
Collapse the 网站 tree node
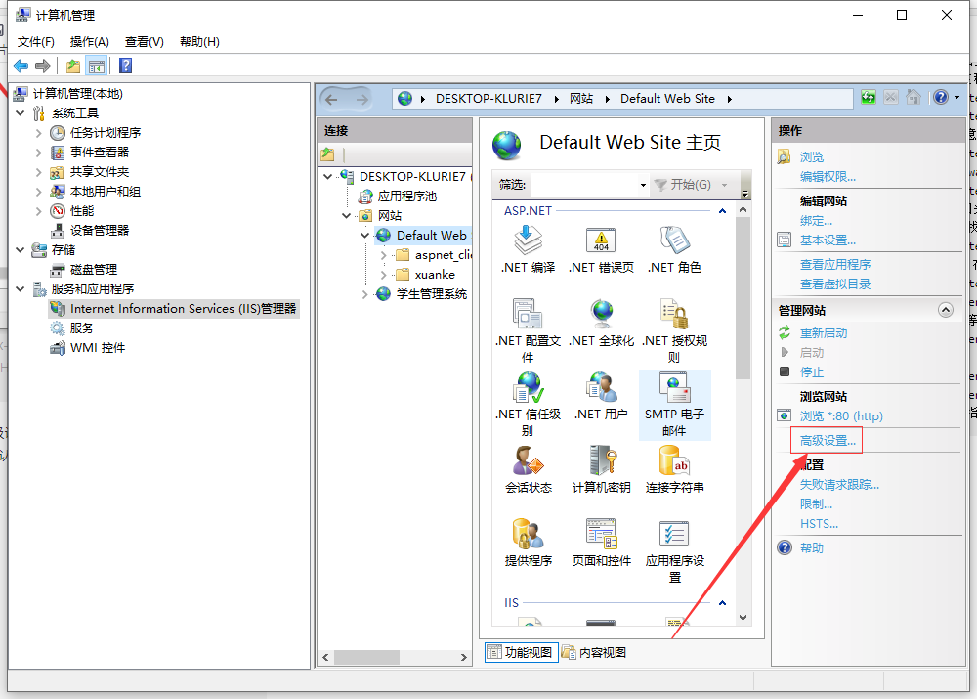(346, 215)
